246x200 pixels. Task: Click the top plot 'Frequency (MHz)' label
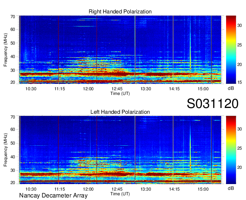coord(5,50)
